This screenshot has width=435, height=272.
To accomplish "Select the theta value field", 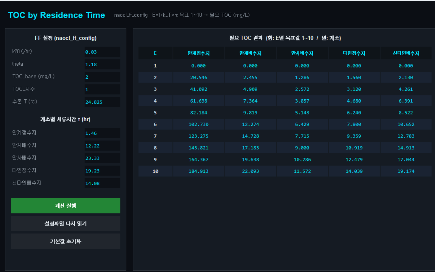I will 102,64.
